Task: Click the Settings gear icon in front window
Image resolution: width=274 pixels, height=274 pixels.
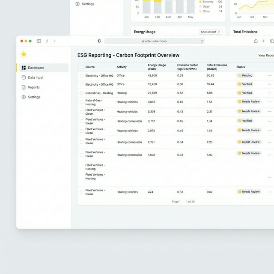Action: coord(24,97)
